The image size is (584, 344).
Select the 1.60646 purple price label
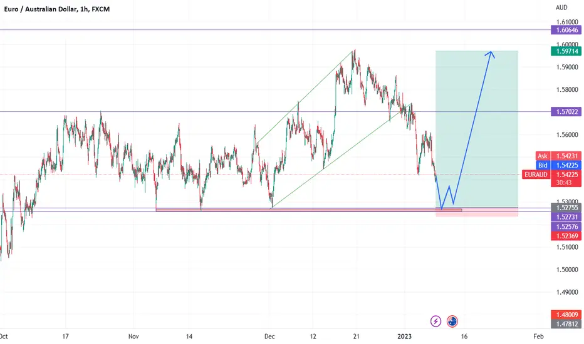(566, 30)
